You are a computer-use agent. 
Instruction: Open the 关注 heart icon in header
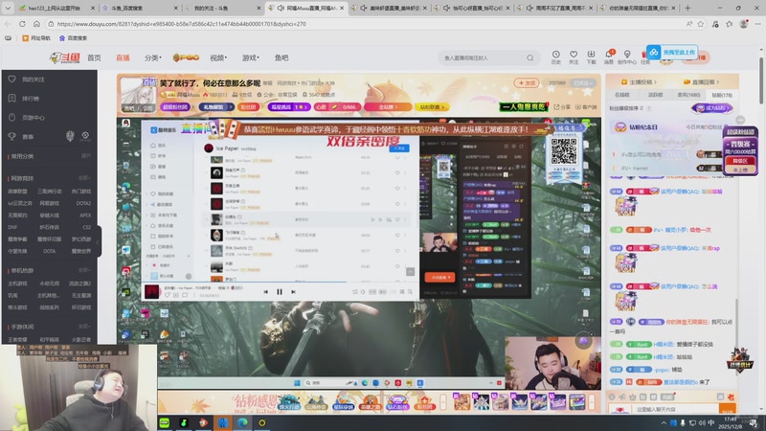point(574,57)
